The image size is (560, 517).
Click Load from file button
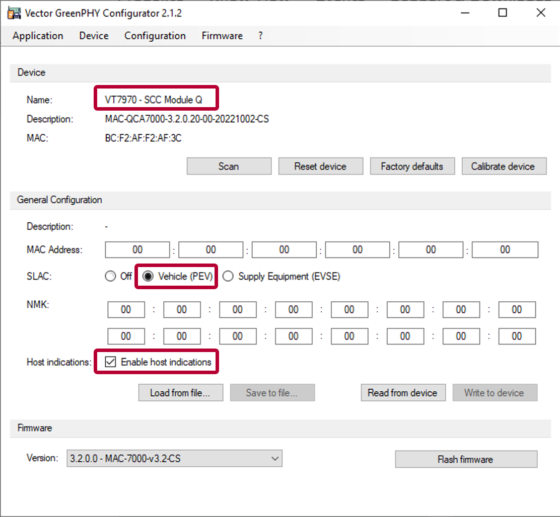(x=180, y=393)
